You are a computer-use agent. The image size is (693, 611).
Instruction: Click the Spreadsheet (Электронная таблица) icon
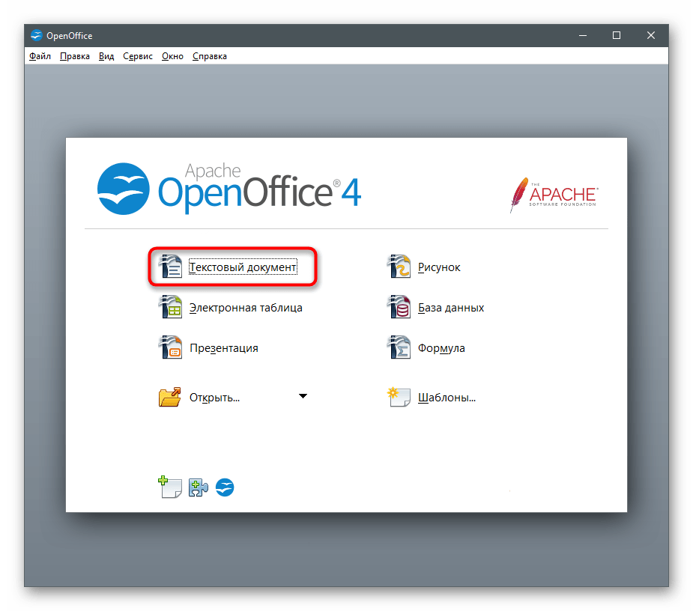pyautogui.click(x=171, y=307)
